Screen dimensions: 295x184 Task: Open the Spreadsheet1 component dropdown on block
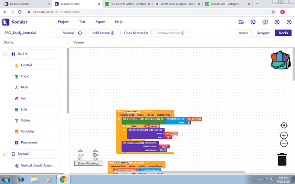(x=132, y=111)
